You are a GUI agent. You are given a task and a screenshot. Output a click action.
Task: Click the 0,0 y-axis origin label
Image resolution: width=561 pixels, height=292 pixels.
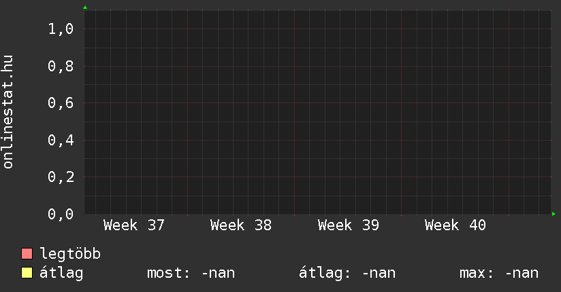[x=61, y=214]
